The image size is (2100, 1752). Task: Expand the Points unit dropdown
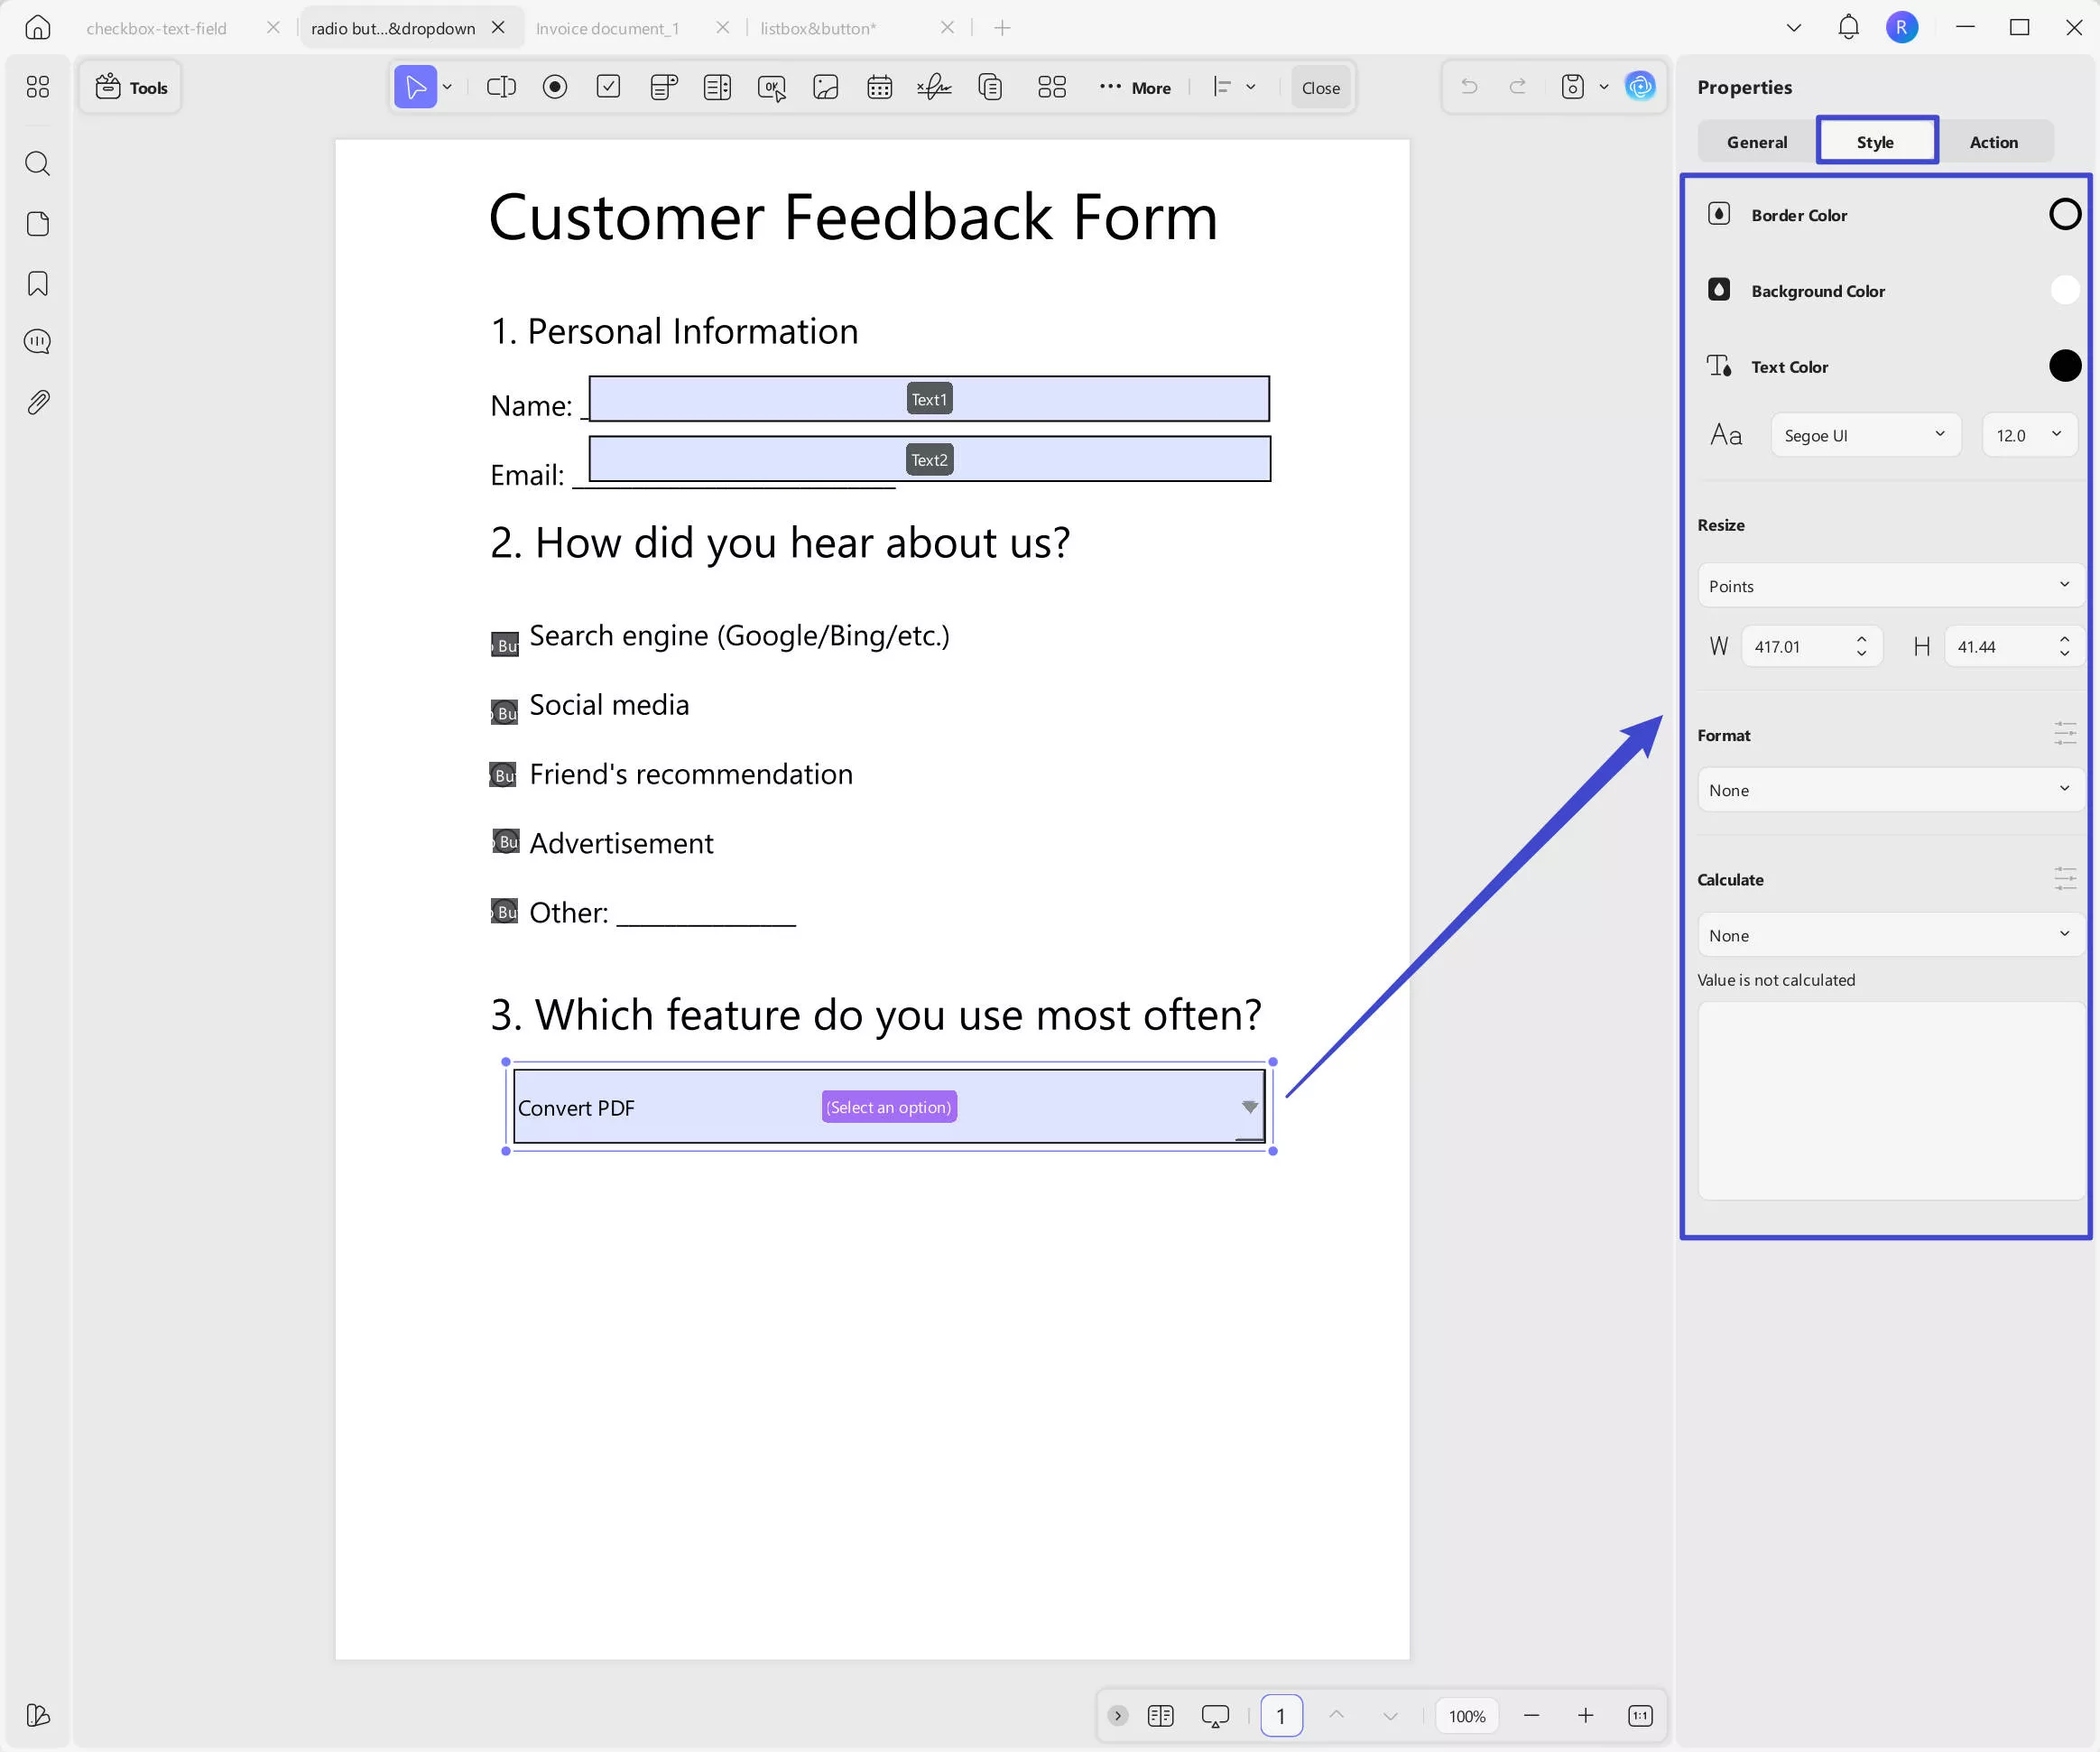coord(1889,586)
